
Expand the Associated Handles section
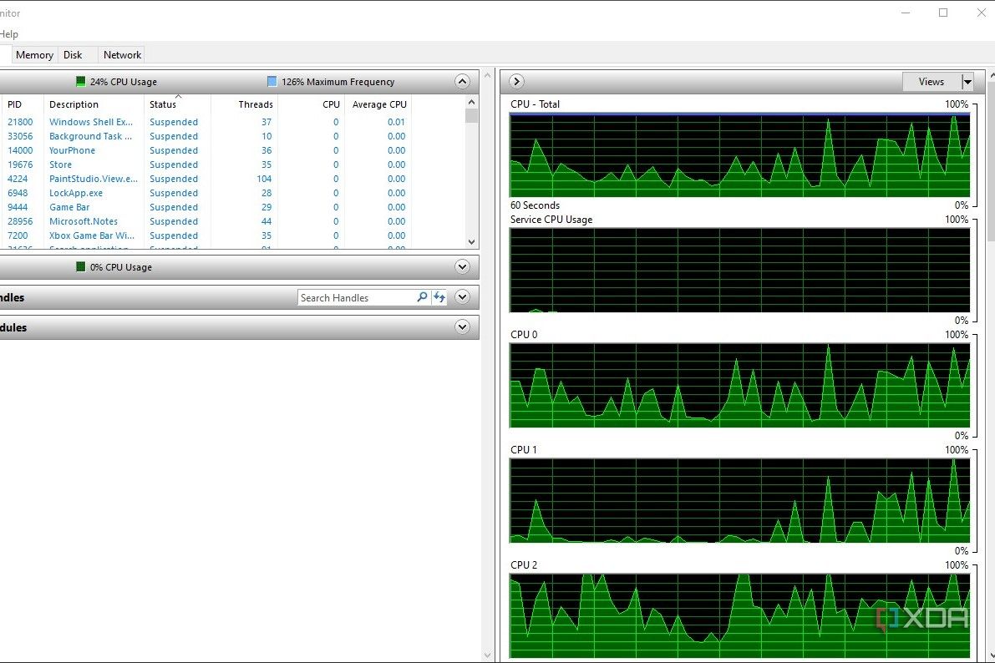(462, 297)
